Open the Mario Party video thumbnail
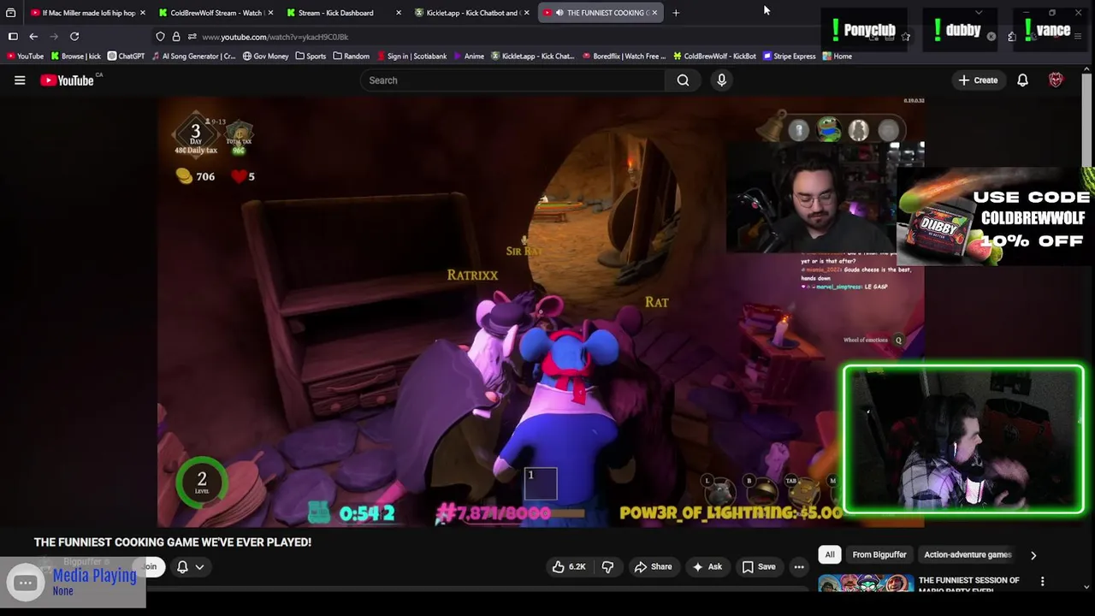The image size is (1095, 616). [x=865, y=585]
